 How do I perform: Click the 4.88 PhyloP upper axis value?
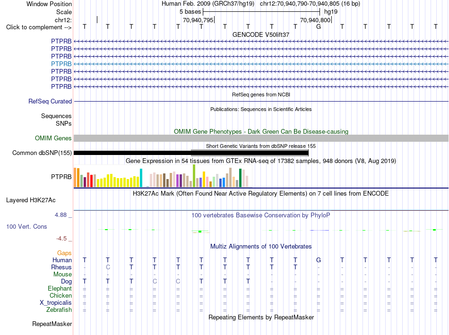coord(60,215)
